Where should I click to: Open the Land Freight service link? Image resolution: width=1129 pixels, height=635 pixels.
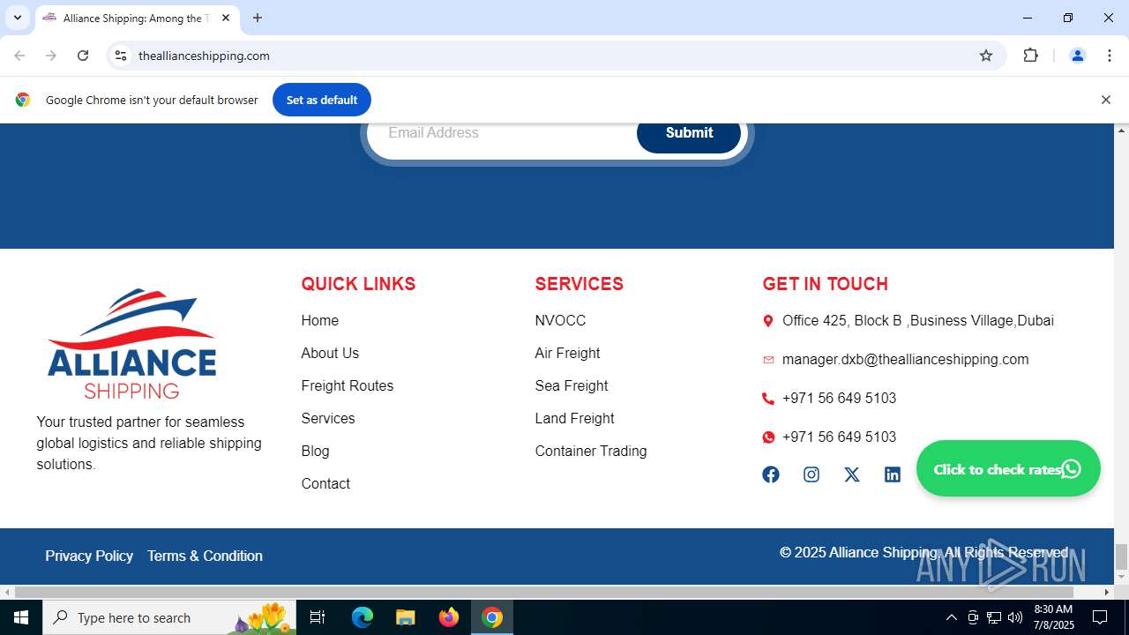574,419
